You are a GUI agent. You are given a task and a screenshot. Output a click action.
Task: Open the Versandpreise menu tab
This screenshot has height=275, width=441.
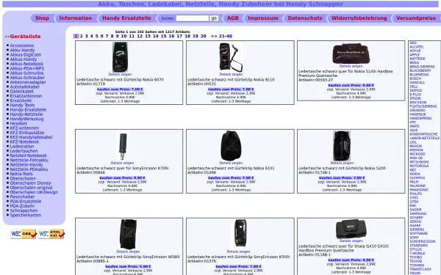pos(416,18)
